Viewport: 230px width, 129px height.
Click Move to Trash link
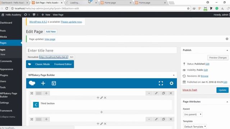190,90
